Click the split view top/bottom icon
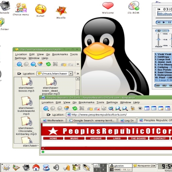 tap(154, 108)
